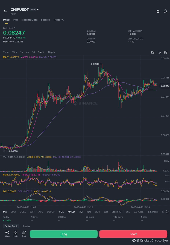
Task: Select the Order Book tab
Action: tap(11, 226)
